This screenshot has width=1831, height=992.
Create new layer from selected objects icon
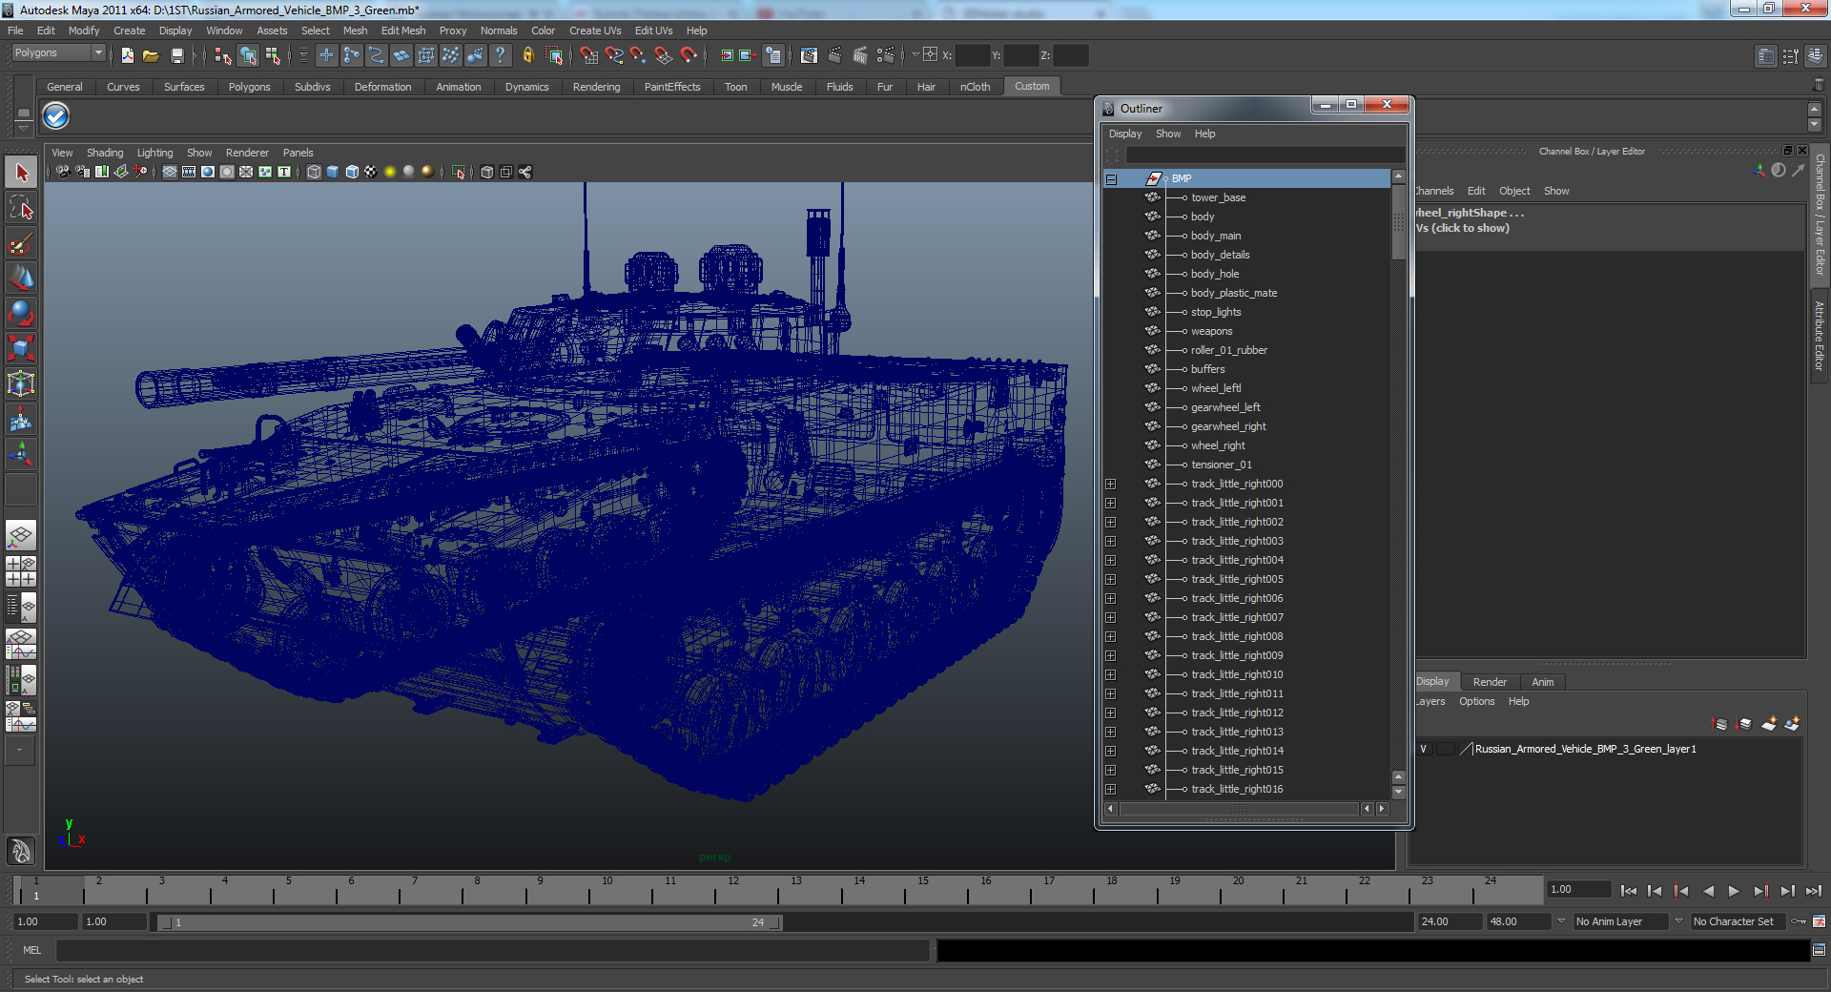pyautogui.click(x=1792, y=724)
